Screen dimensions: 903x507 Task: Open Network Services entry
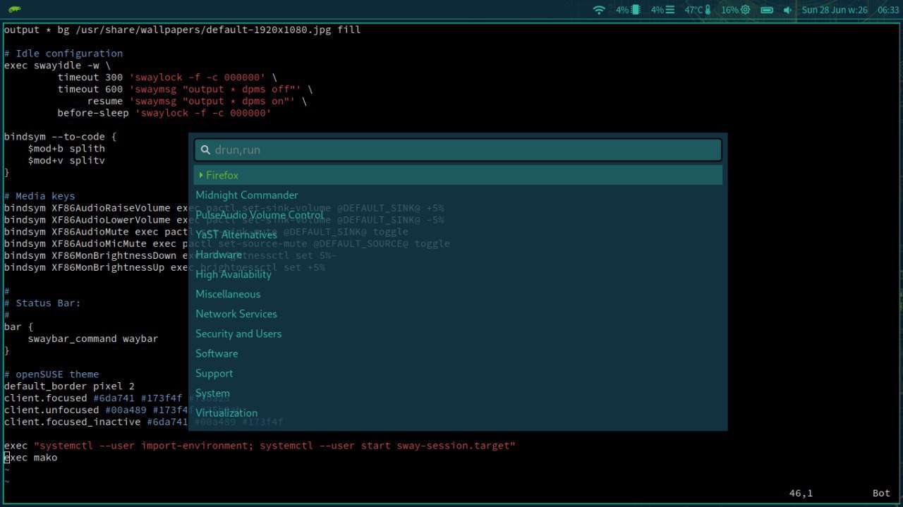click(x=458, y=314)
